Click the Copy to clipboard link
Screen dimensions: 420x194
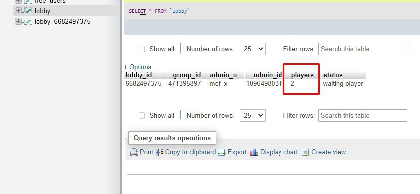coord(190,152)
